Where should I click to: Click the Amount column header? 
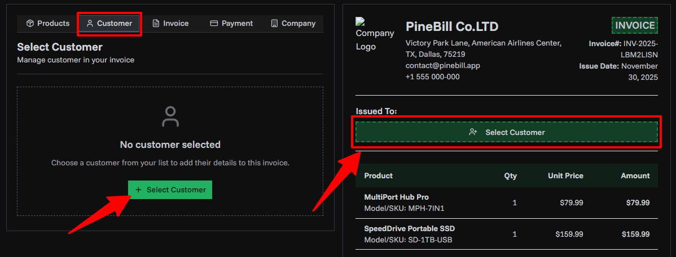click(x=635, y=175)
